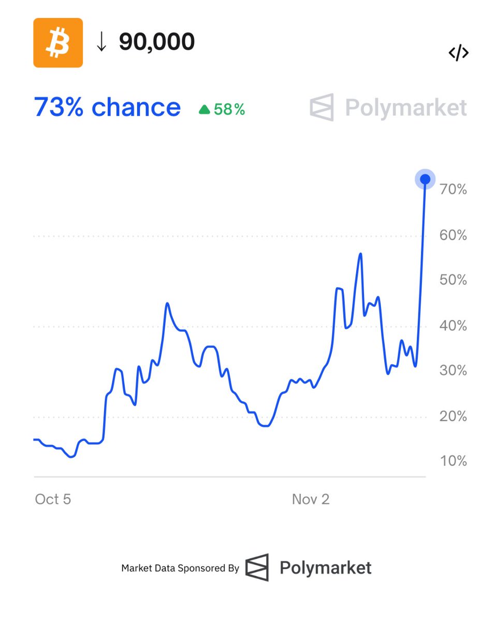
Task: Click the Nov 2 date label
Action: coord(311,499)
